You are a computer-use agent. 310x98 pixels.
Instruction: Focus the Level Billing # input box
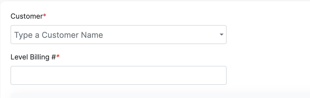[118, 75]
